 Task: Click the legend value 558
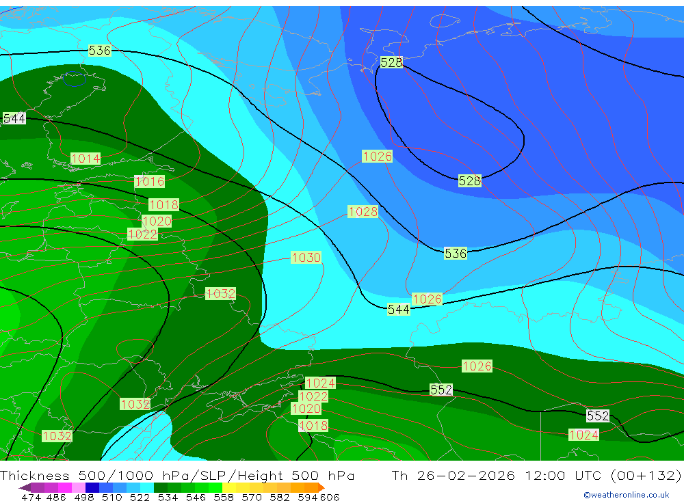pyautogui.click(x=224, y=498)
